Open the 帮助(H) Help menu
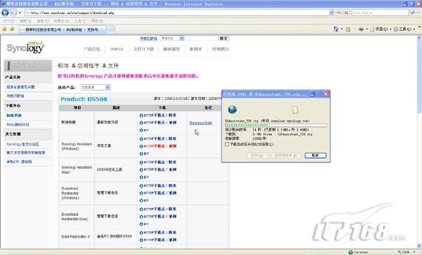 [98, 20]
